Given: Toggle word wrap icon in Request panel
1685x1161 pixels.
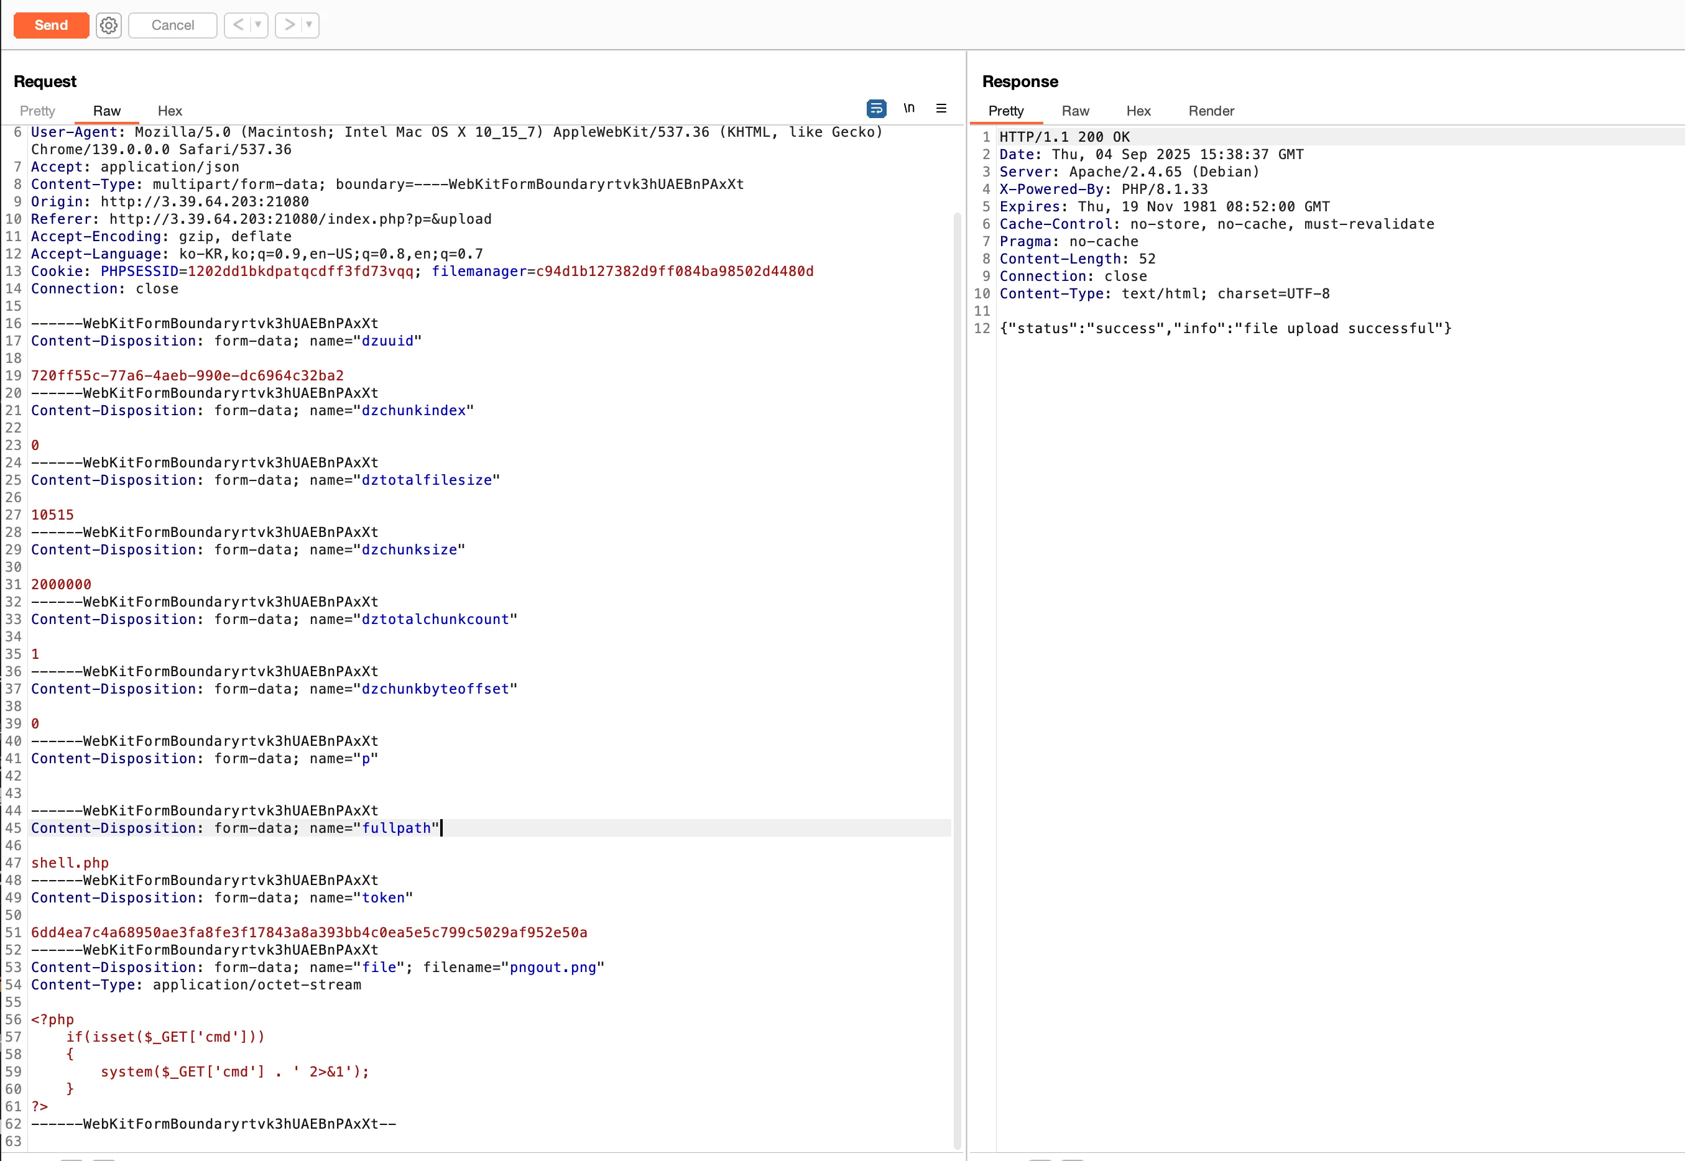Looking at the screenshot, I should [x=876, y=108].
